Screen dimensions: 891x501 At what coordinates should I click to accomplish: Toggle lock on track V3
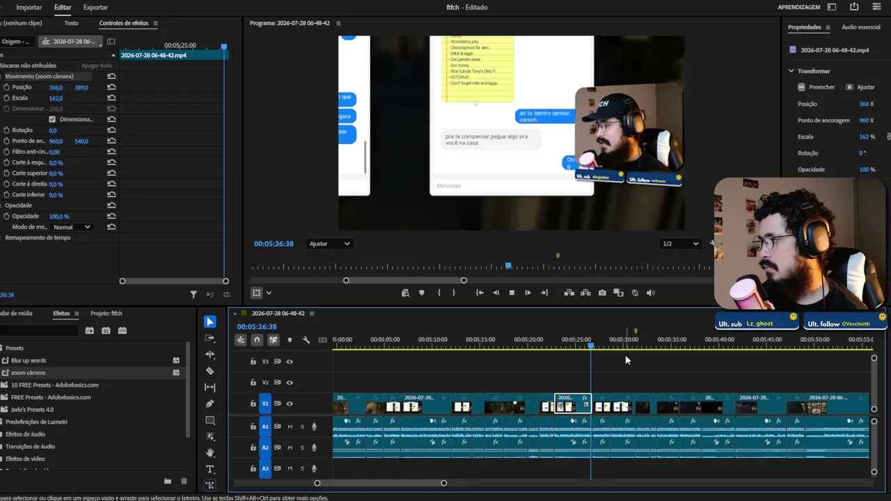253,362
